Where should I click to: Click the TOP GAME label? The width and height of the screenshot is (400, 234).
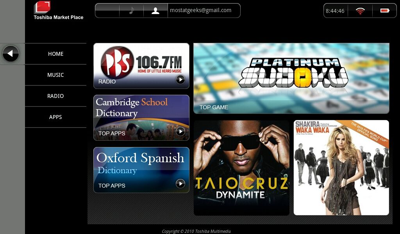(214, 107)
